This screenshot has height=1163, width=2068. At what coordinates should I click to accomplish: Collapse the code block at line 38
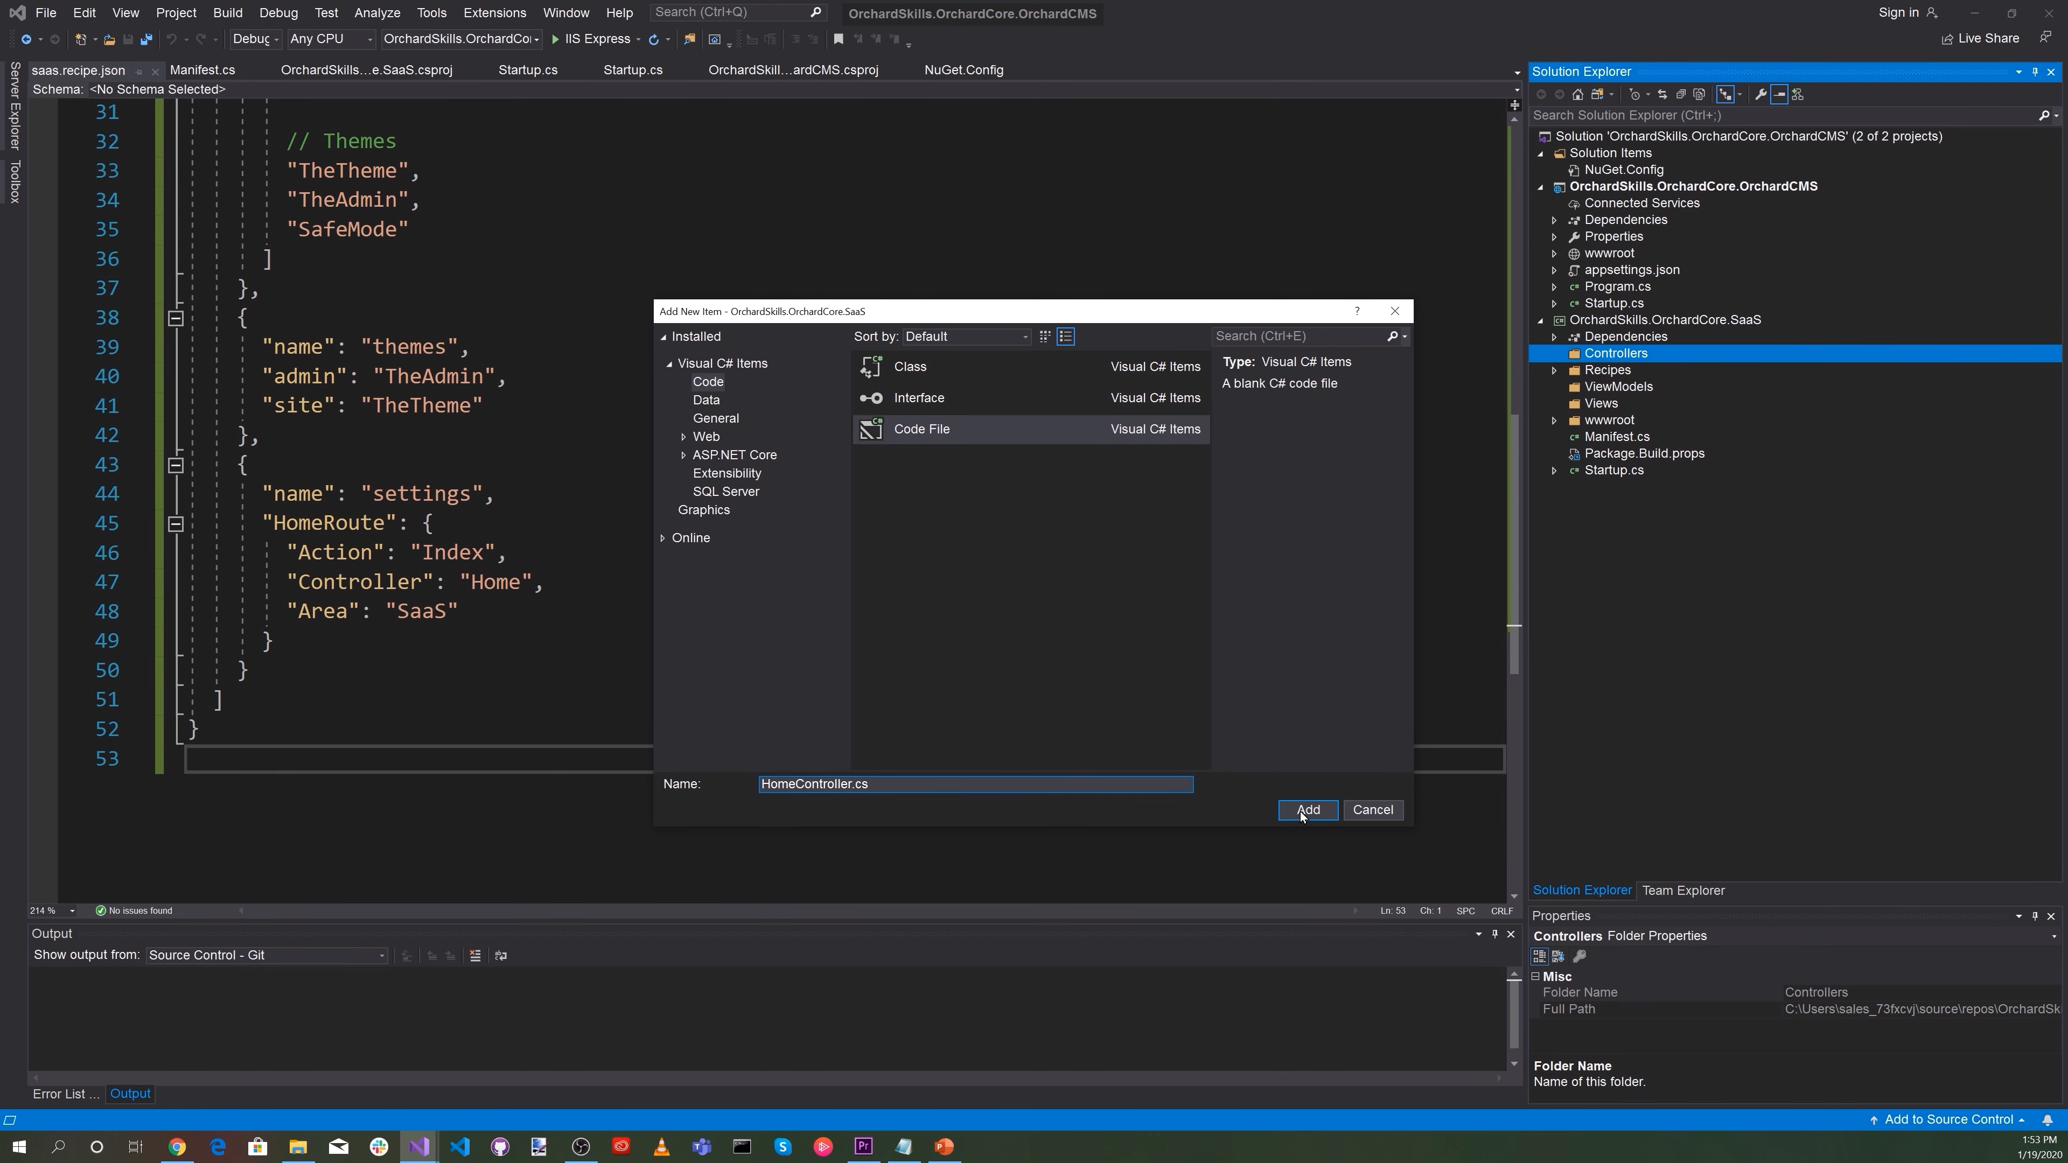point(175,319)
